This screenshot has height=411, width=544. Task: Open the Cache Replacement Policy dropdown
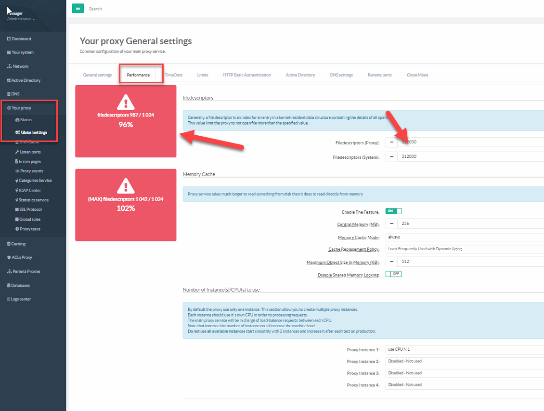pos(464,249)
